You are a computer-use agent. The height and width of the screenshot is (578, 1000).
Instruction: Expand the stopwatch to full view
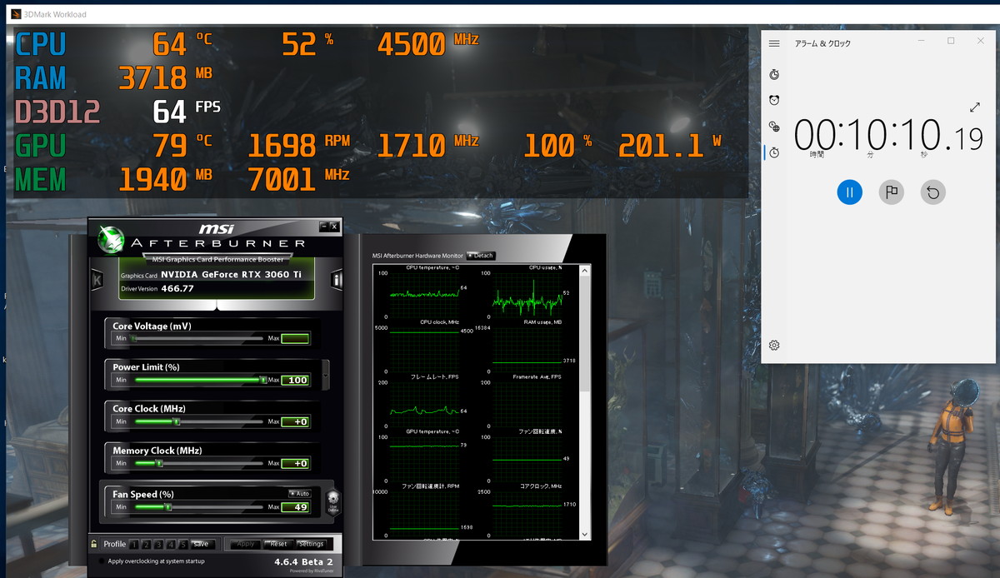975,107
